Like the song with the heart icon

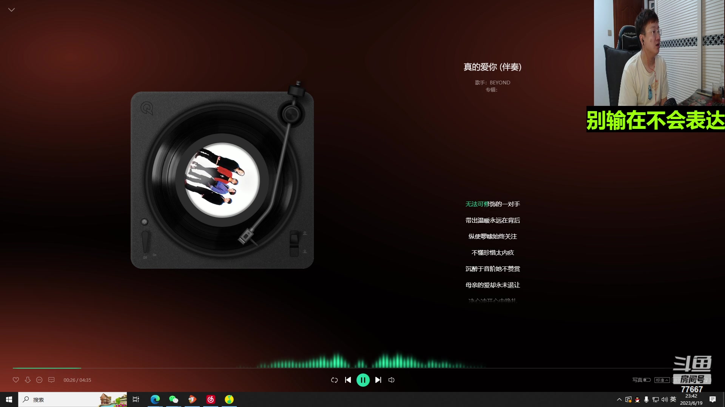coord(16,380)
